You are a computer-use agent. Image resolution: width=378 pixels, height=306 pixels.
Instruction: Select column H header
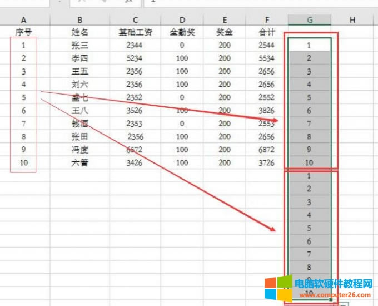click(352, 20)
